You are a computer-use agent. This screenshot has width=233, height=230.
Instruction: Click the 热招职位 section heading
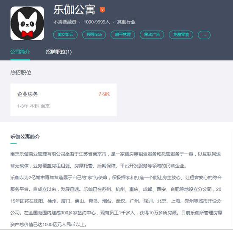[21, 73]
